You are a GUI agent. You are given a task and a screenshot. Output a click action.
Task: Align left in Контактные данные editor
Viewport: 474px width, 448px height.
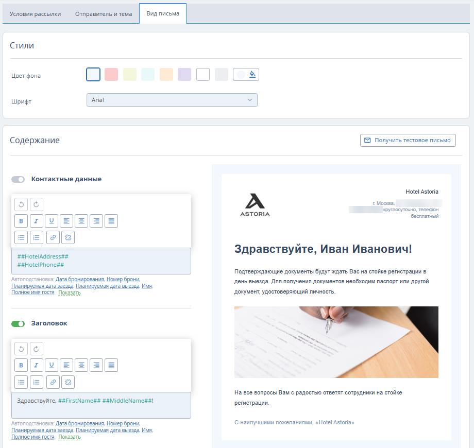pos(66,221)
